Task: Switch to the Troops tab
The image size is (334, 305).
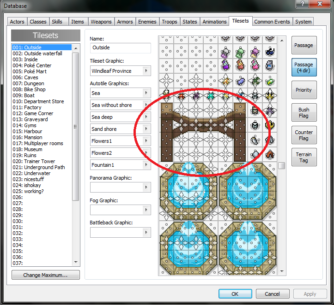Action: point(170,22)
